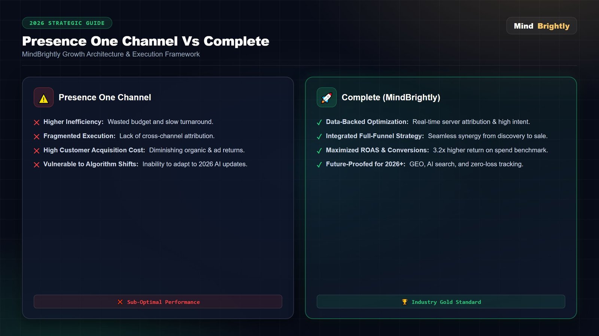Viewport: 599px width, 336px height.
Task: Select the bold label Higher Inefficiency:
Action: (73, 122)
